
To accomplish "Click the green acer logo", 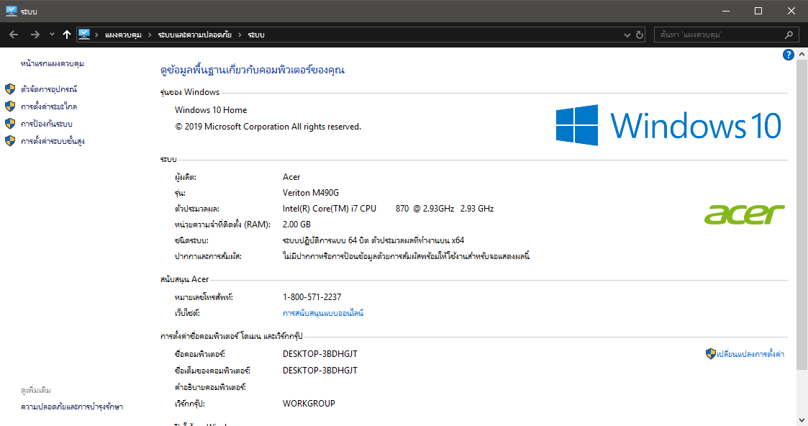I will 744,214.
